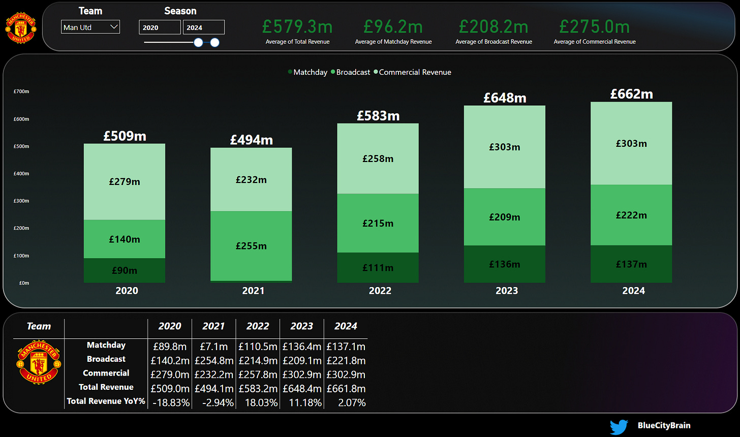Click the £648.4m Total Revenue 2023 cell
The width and height of the screenshot is (740, 437).
click(302, 389)
